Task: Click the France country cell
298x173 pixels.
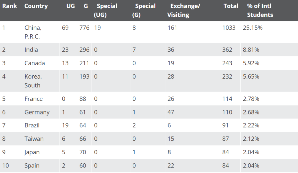Action: tap(33, 99)
